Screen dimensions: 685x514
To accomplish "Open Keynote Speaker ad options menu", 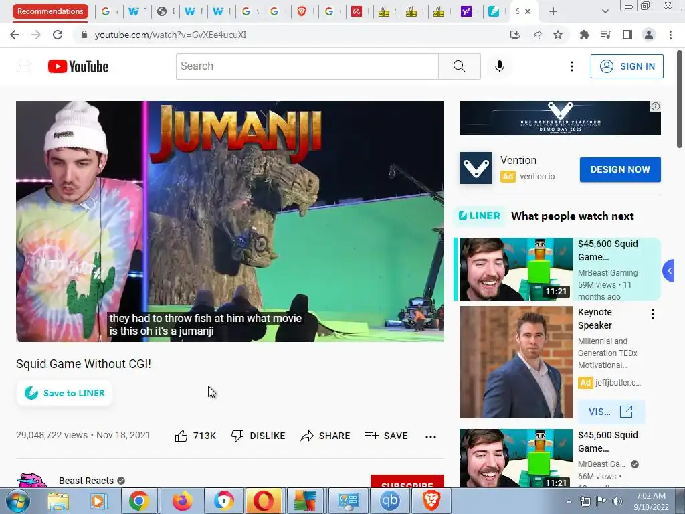I will coord(652,314).
